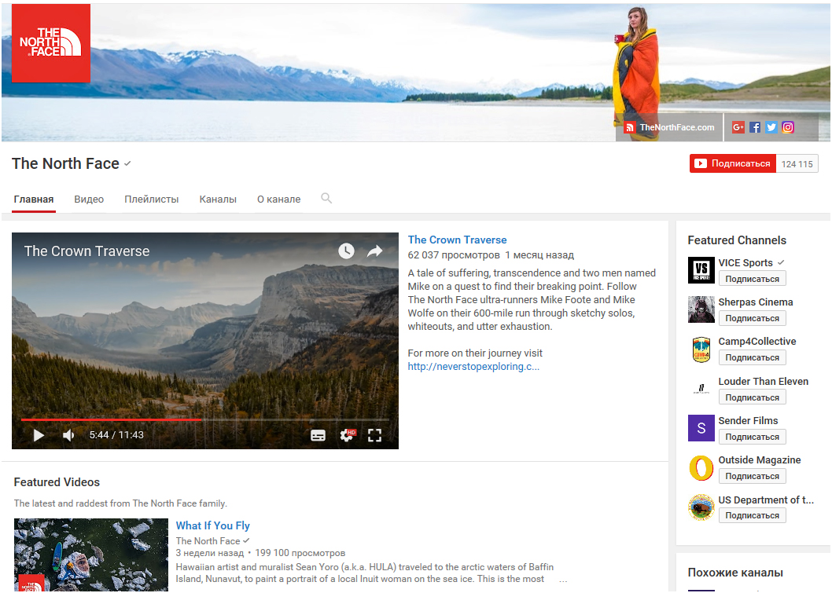Viewport: 832px width, 593px height.
Task: Subscribe to VICE Sports
Action: click(752, 279)
